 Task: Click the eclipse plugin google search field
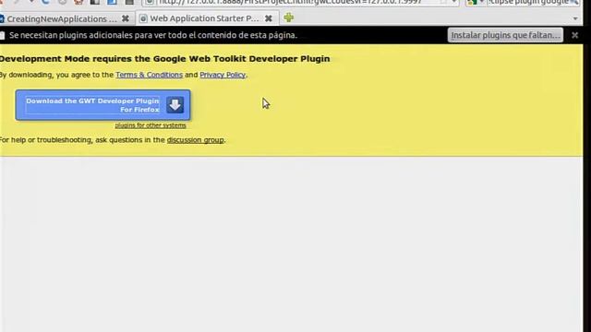527,2
